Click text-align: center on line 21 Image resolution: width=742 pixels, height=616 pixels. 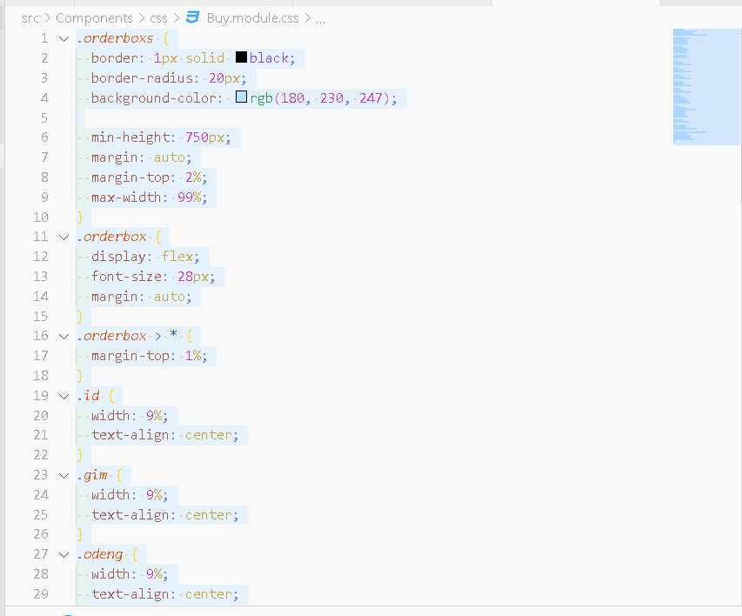[x=165, y=435]
